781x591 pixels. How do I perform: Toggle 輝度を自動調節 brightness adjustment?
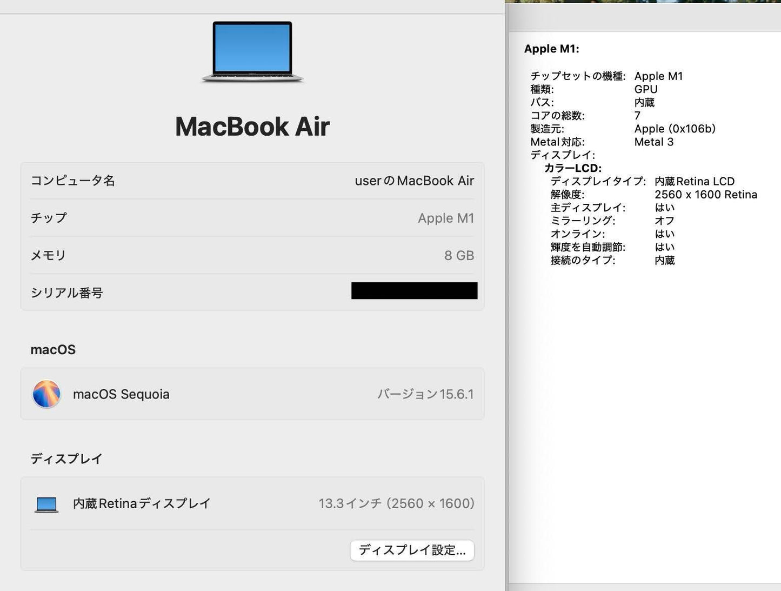click(x=664, y=247)
